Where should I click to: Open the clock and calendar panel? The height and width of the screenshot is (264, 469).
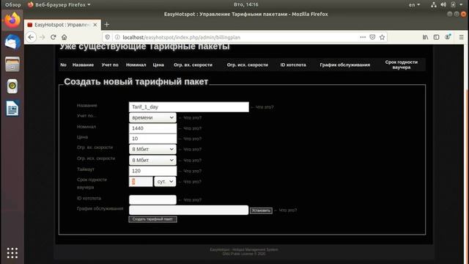[246, 4]
